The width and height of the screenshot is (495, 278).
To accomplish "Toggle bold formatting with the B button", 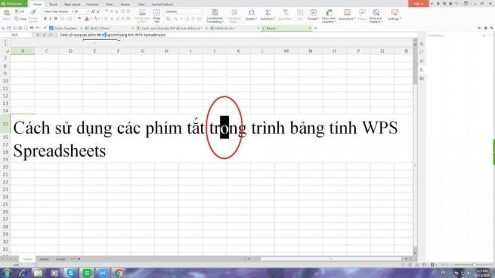I will coord(45,19).
